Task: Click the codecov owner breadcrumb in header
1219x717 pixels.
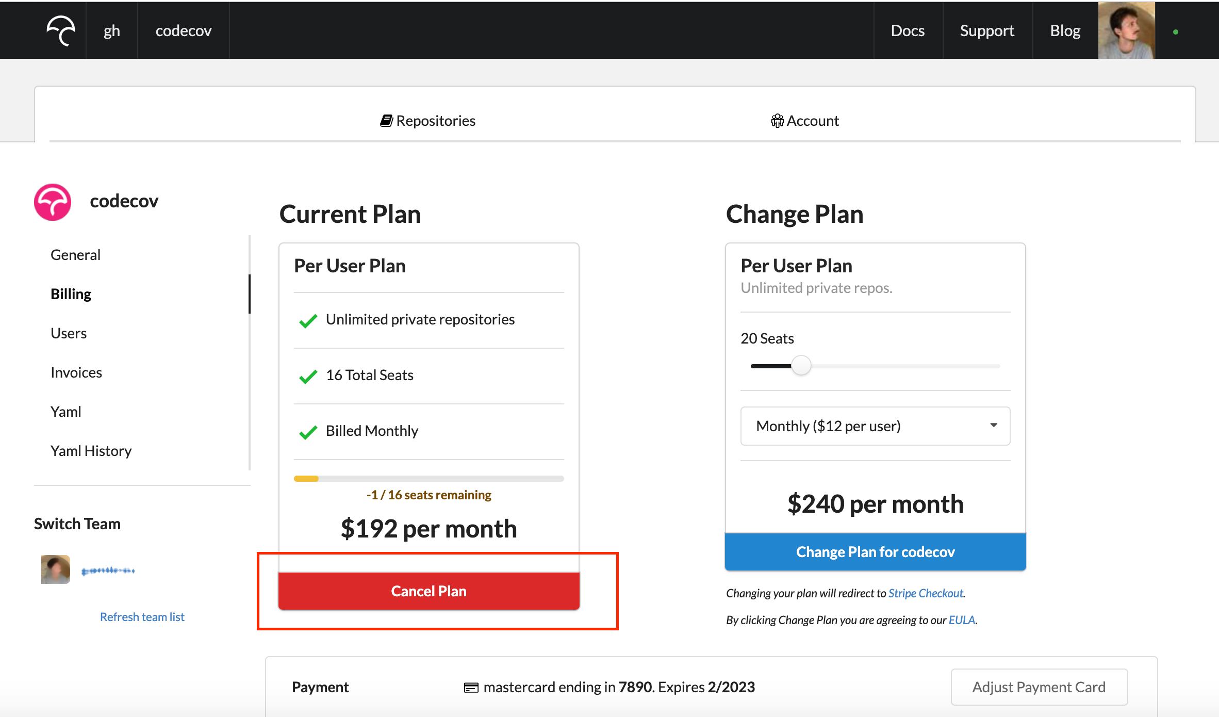Action: pyautogui.click(x=184, y=30)
